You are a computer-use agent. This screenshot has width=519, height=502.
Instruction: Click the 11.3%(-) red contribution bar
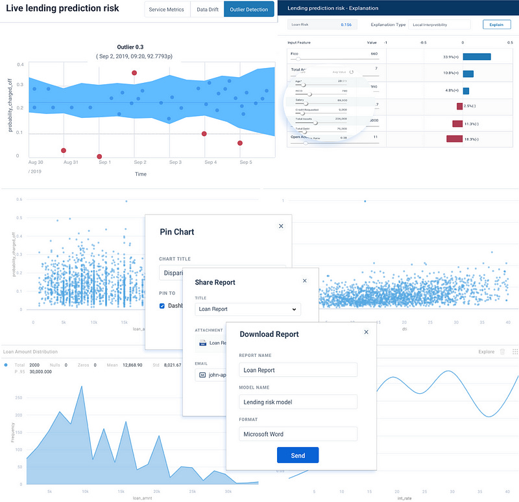457,124
